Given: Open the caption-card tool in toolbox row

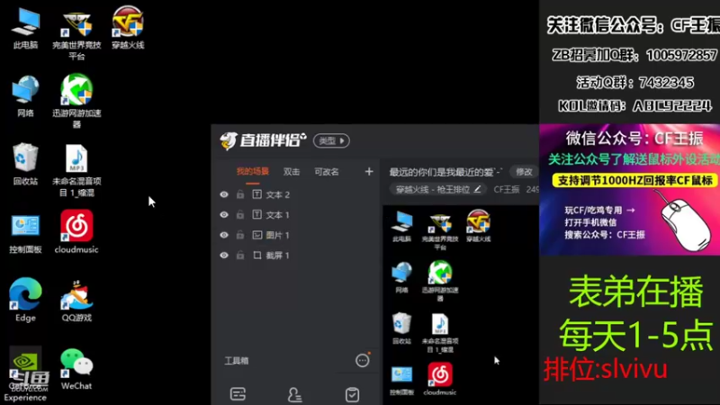Looking at the screenshot, I should tap(238, 394).
